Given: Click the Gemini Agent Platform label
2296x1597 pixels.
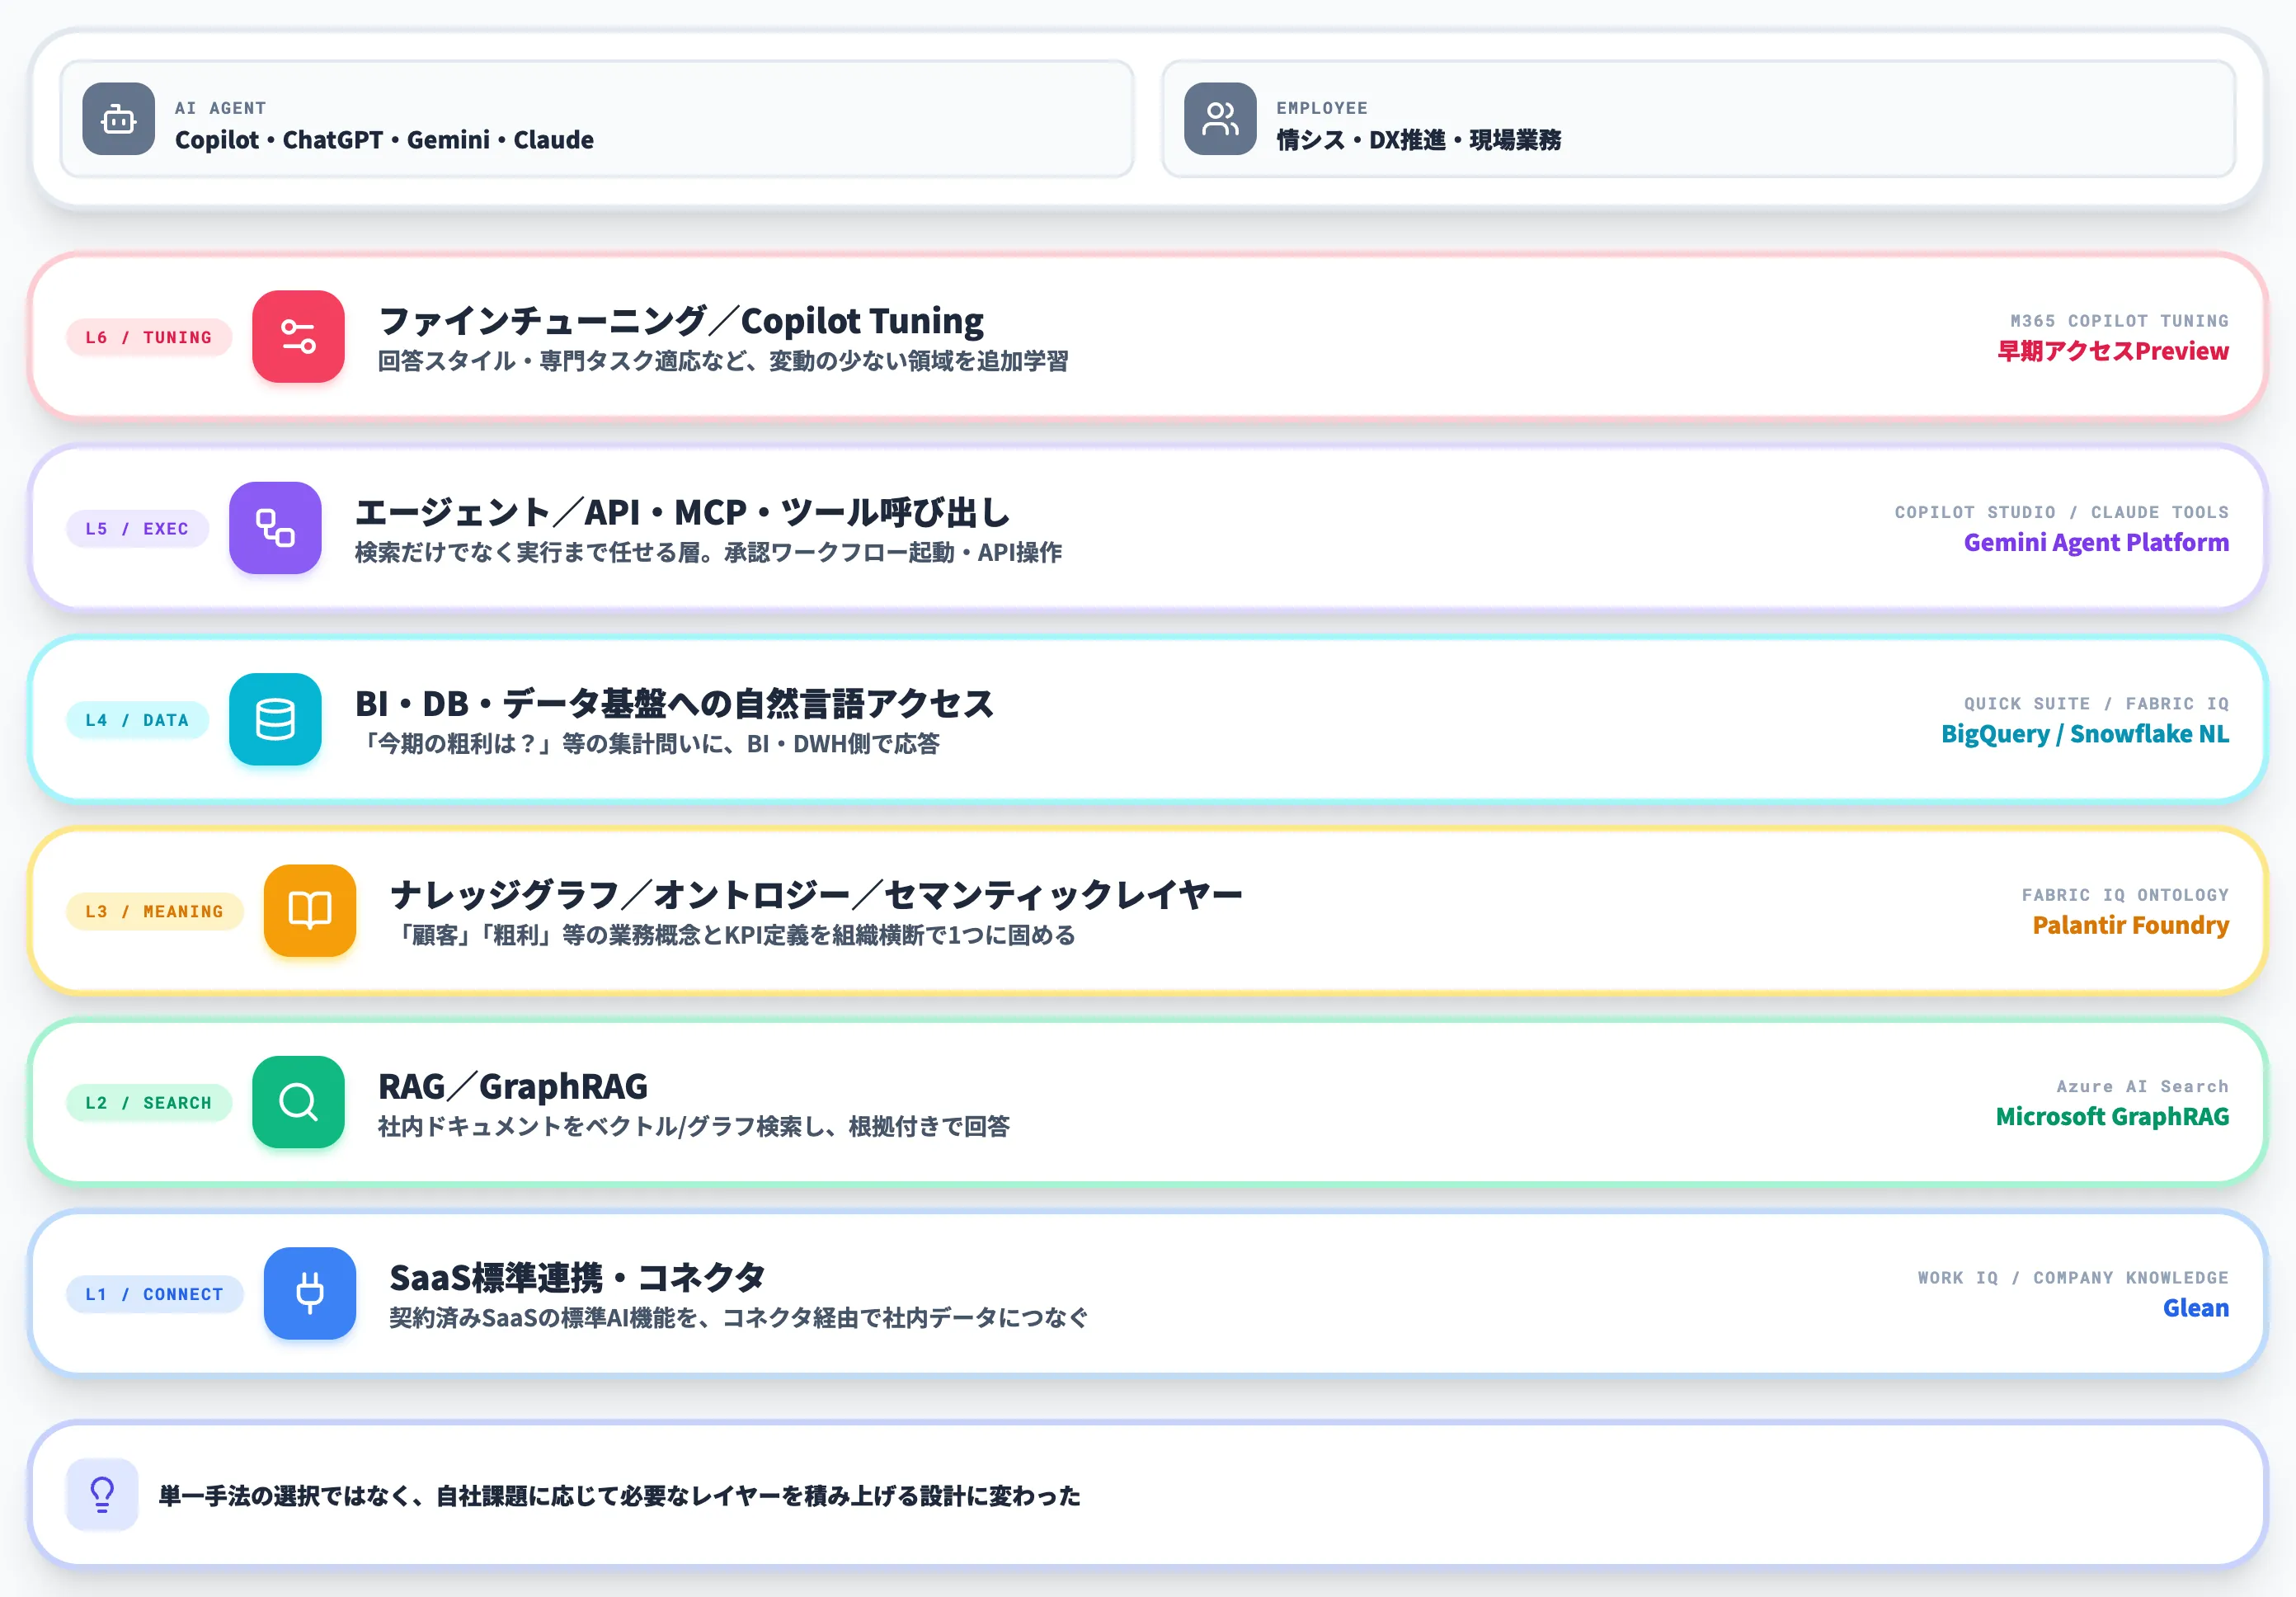Looking at the screenshot, I should coord(2096,542).
